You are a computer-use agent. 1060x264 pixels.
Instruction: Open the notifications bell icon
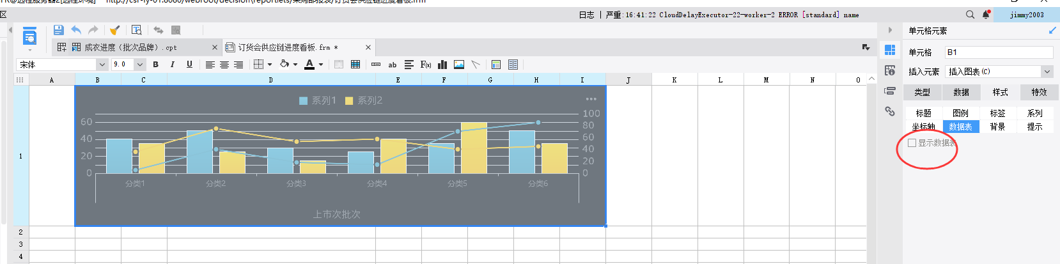(986, 15)
